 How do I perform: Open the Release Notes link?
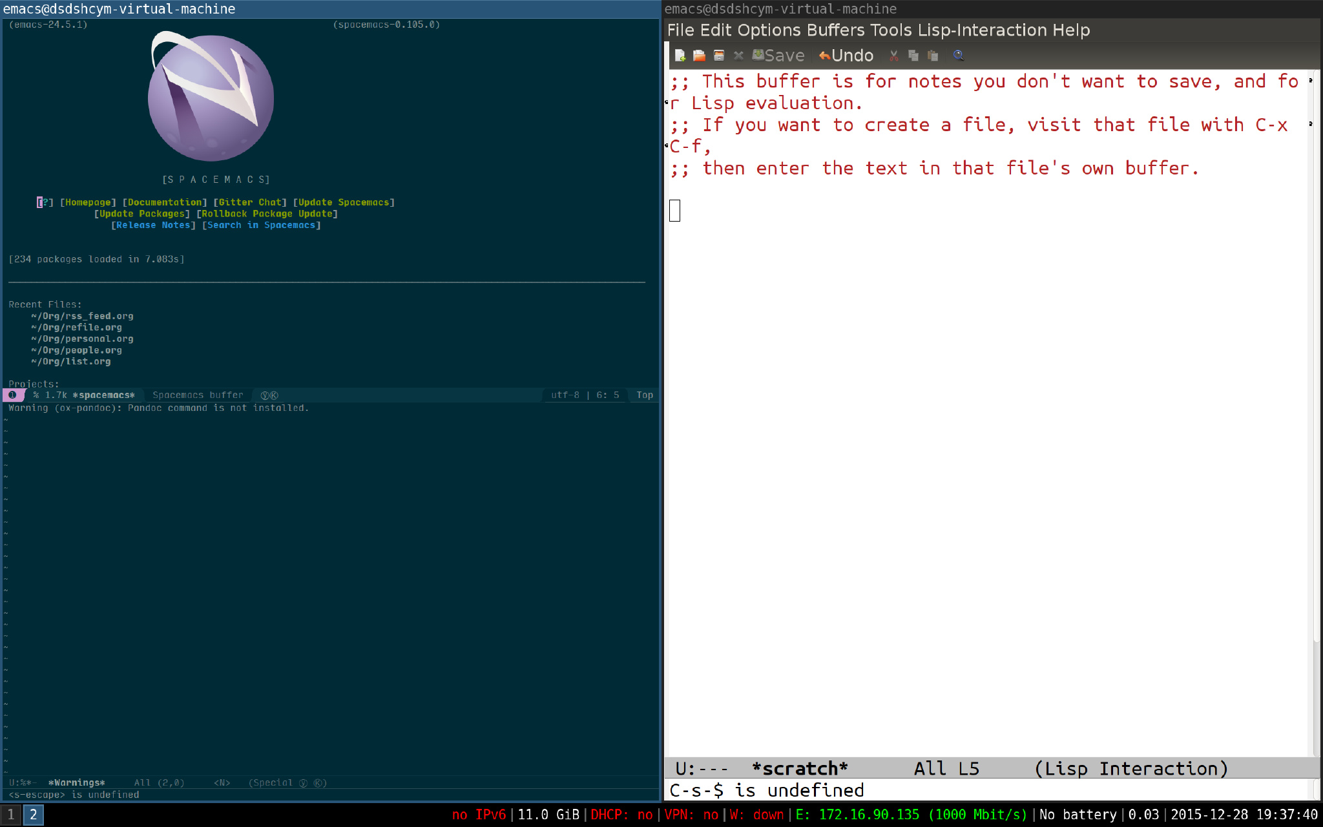(x=153, y=225)
